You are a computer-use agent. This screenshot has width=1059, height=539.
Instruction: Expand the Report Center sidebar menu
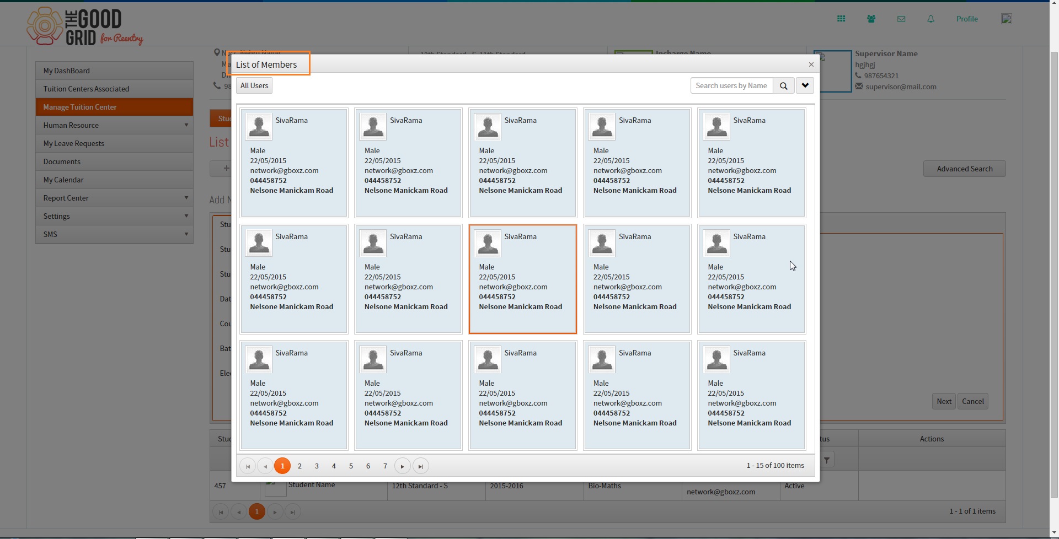pyautogui.click(x=114, y=198)
